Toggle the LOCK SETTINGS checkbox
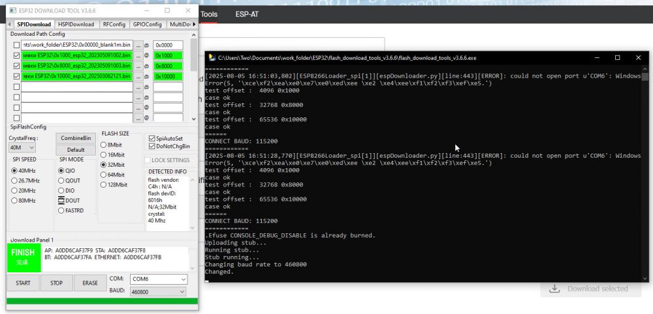653x314 pixels. [x=148, y=160]
